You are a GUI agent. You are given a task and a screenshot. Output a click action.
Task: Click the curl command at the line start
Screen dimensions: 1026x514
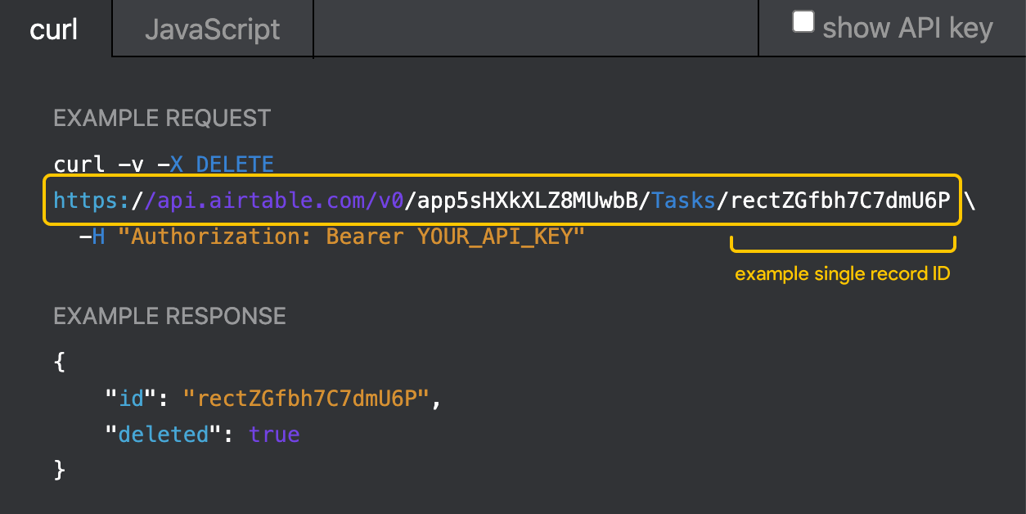coord(79,165)
